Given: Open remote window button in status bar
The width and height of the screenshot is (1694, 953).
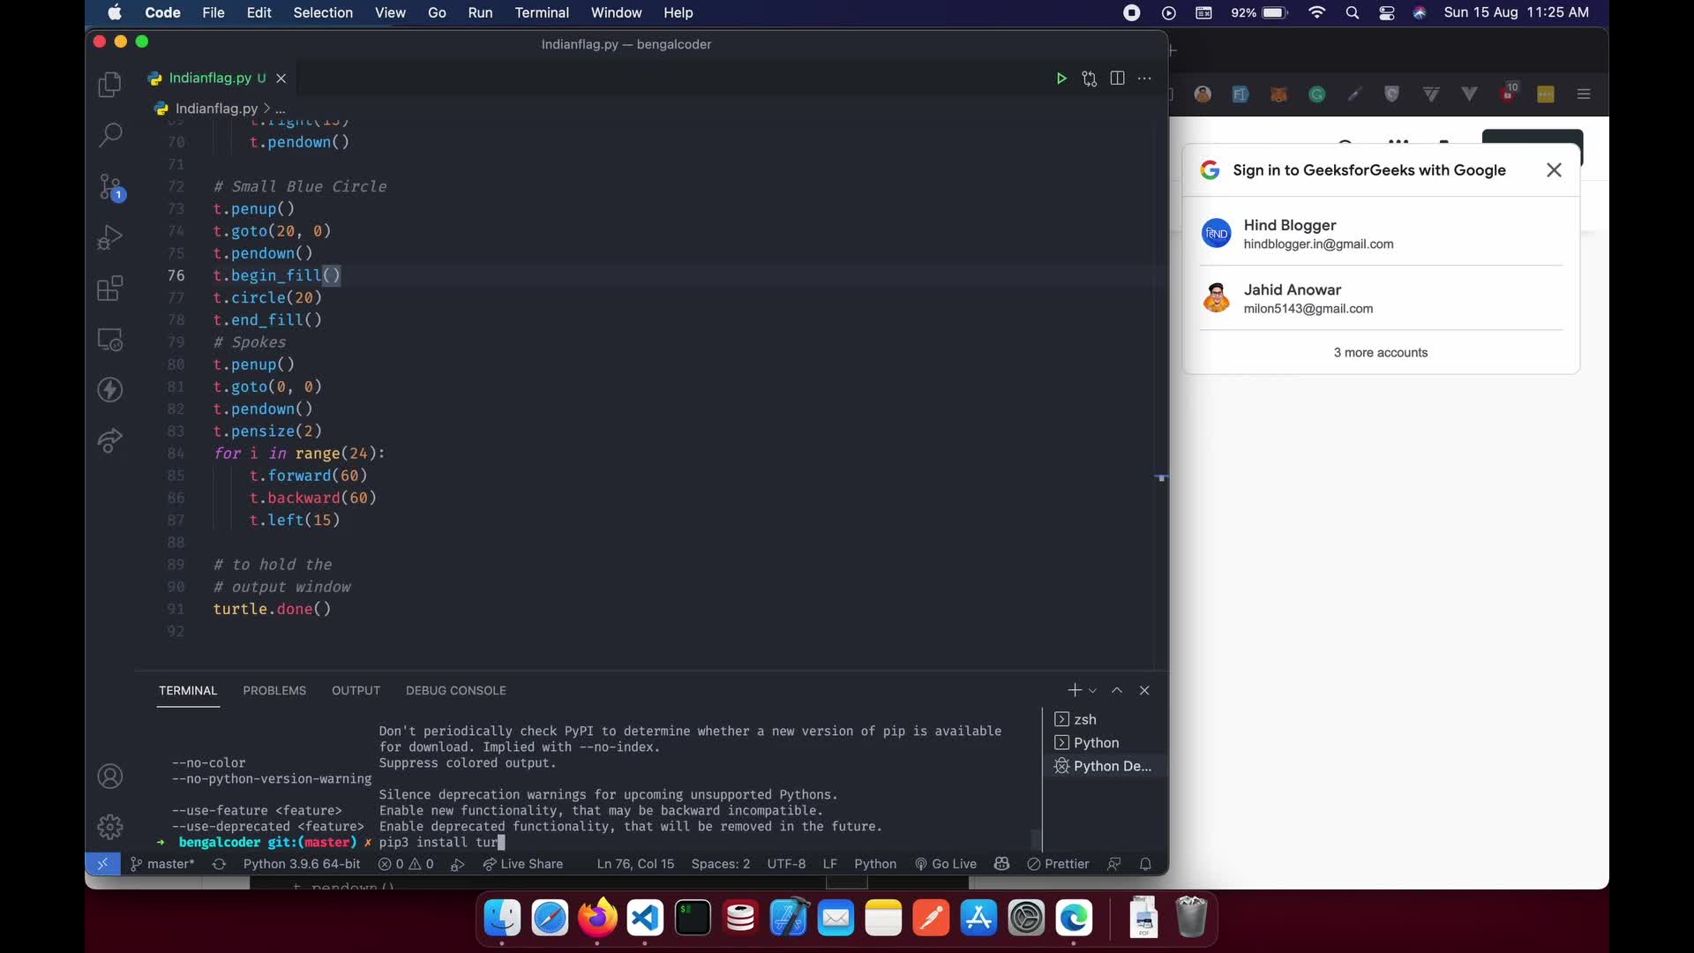Looking at the screenshot, I should point(102,864).
